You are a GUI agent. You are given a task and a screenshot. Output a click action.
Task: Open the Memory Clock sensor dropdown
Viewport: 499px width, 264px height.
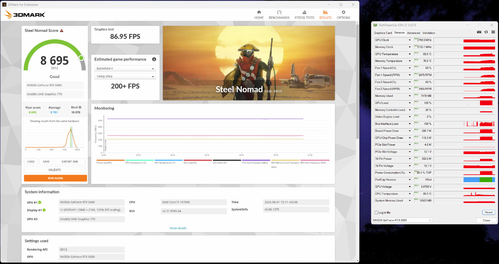pos(410,47)
